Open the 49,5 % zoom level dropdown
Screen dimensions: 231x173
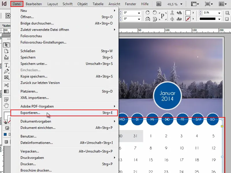181,4
